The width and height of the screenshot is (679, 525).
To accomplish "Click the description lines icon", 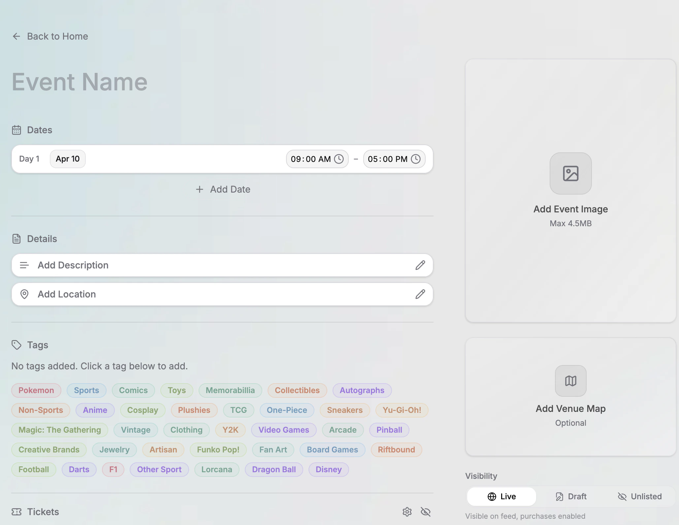I will click(x=24, y=265).
